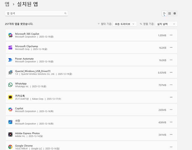Click the search magnifier icon
The image size is (192, 150).
click(x=65, y=13)
